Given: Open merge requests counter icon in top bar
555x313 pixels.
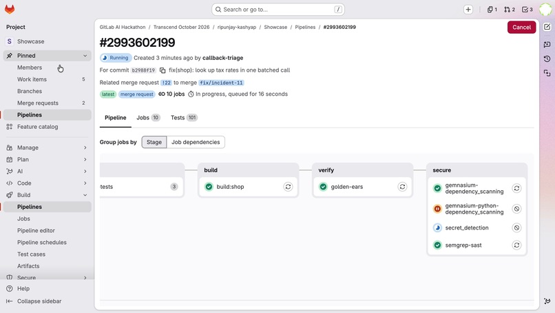Looking at the screenshot, I should (x=510, y=10).
